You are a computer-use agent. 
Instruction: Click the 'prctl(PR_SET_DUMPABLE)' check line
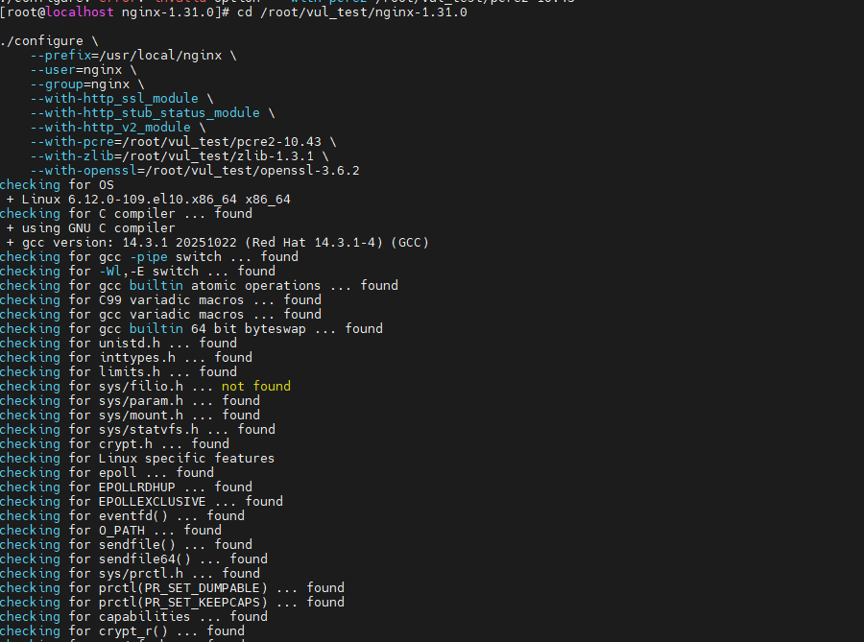coord(172,587)
